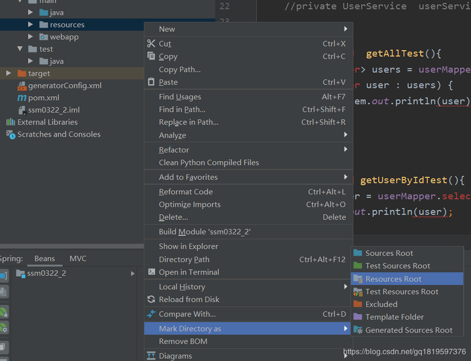
Task: Click the Reload from Disk icon
Action: pos(151,300)
